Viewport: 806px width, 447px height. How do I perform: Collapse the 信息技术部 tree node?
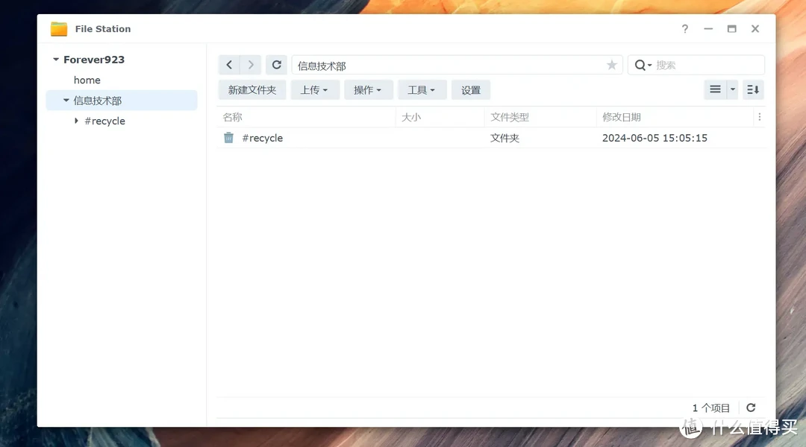[x=66, y=100]
